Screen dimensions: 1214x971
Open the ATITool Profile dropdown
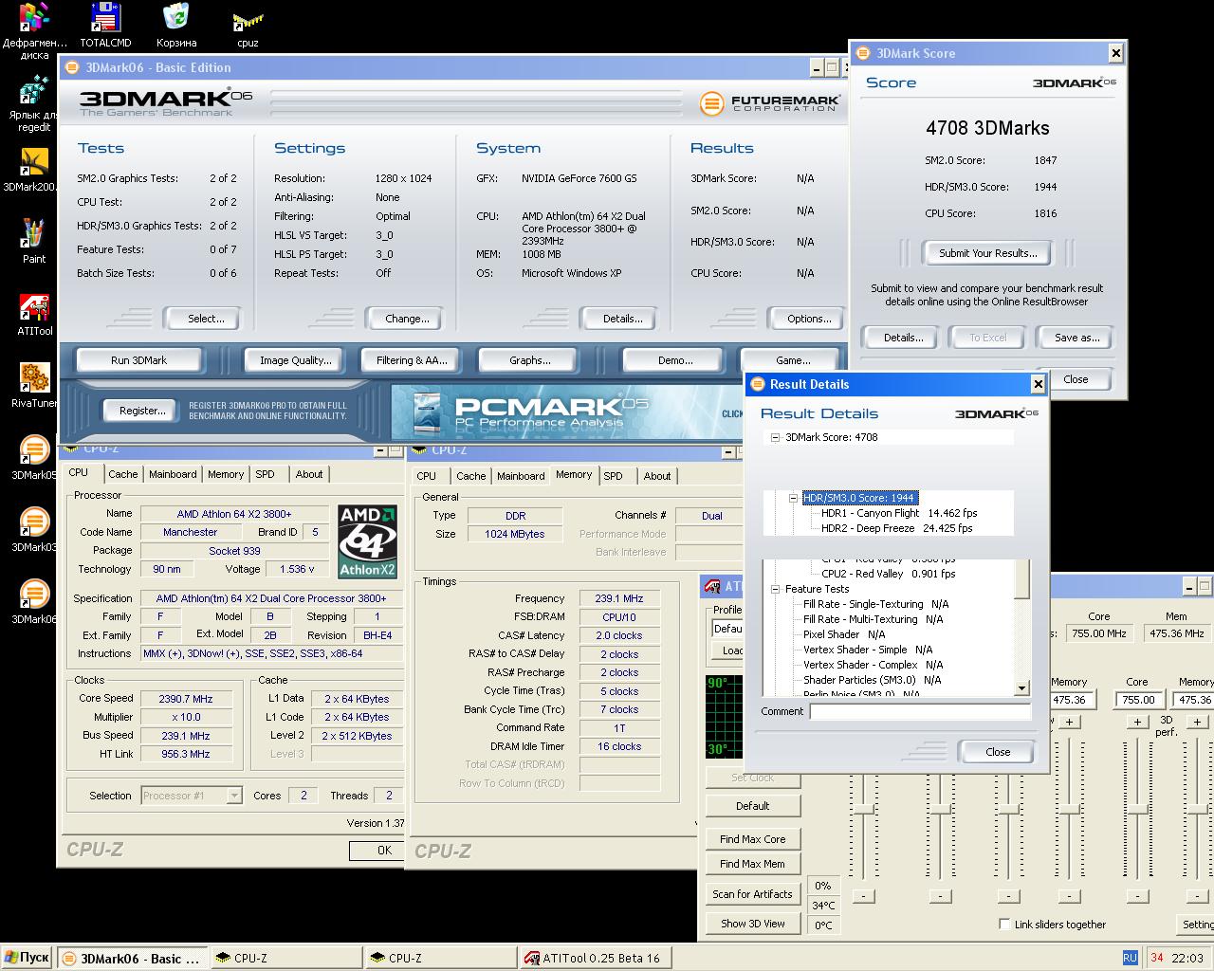(727, 628)
